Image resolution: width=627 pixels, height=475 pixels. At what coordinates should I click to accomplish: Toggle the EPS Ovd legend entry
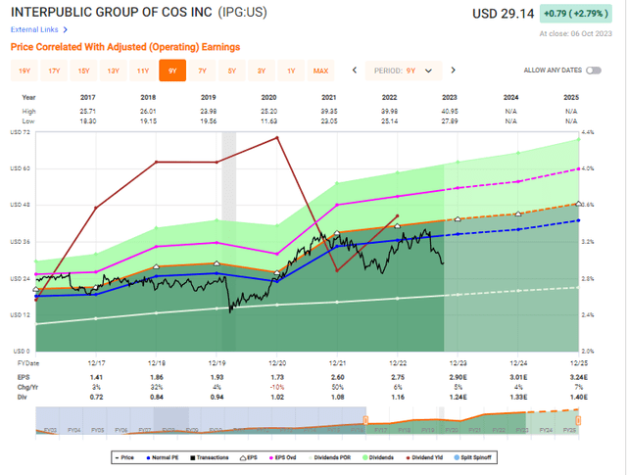coord(283,457)
